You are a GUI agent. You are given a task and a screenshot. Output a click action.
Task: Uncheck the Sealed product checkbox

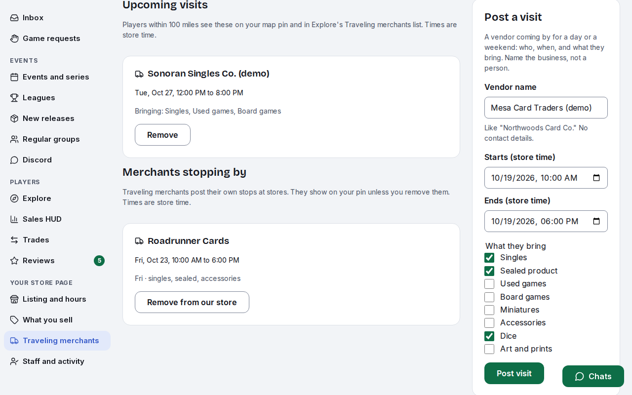tap(489, 271)
